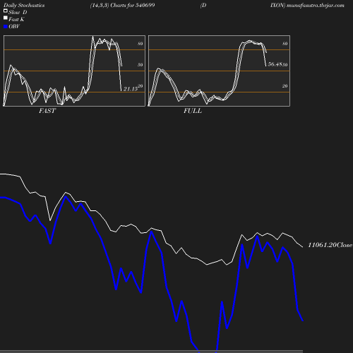Screen dimensions: 353x353
Task: Click the 'Fast K' legend label
Action: [x=16, y=19]
